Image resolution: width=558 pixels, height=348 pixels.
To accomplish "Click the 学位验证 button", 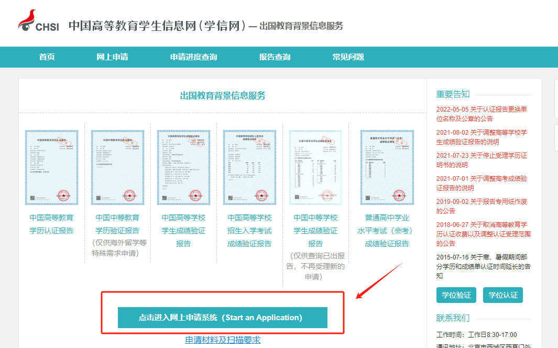I will (x=456, y=295).
